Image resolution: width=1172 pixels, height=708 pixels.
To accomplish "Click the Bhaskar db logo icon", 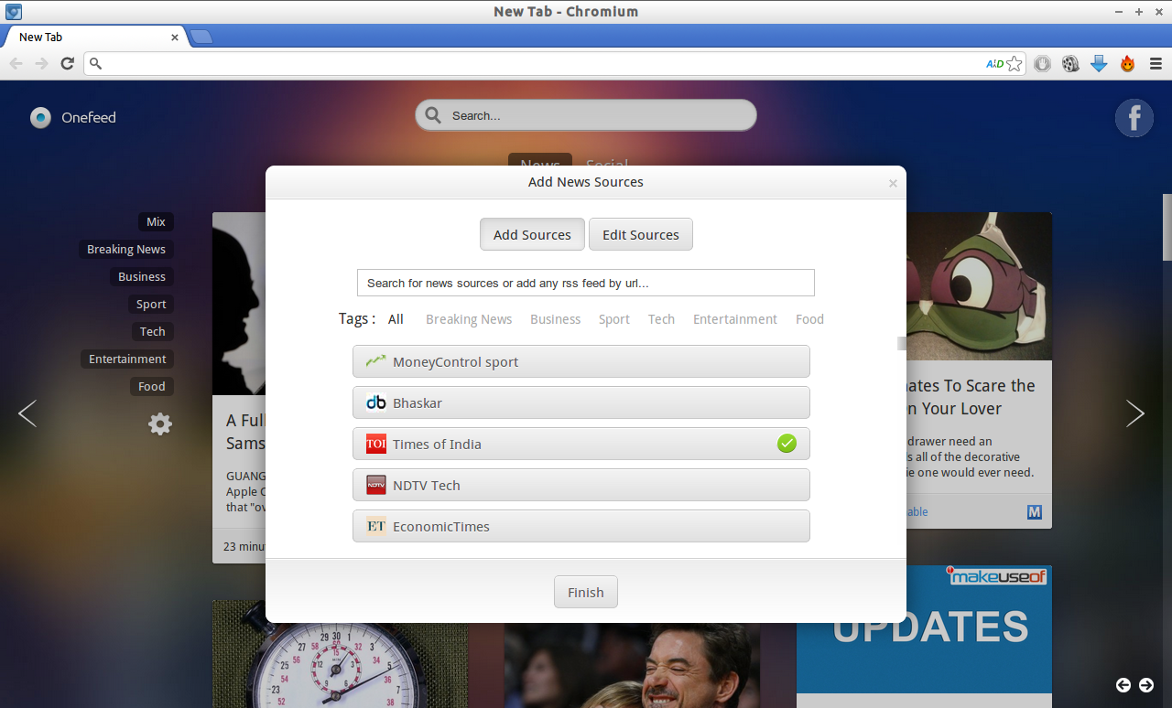I will tap(376, 402).
